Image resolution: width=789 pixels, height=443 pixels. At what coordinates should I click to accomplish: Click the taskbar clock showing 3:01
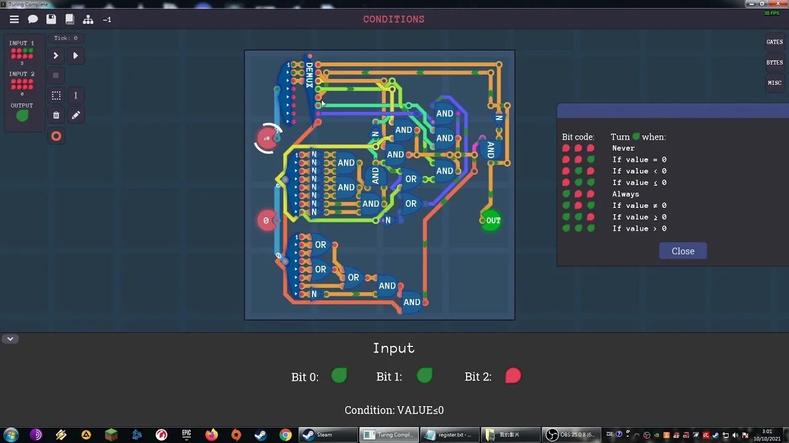[x=767, y=435]
